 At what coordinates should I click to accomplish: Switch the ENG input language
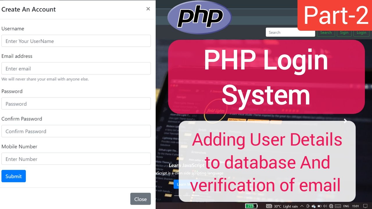(346, 206)
